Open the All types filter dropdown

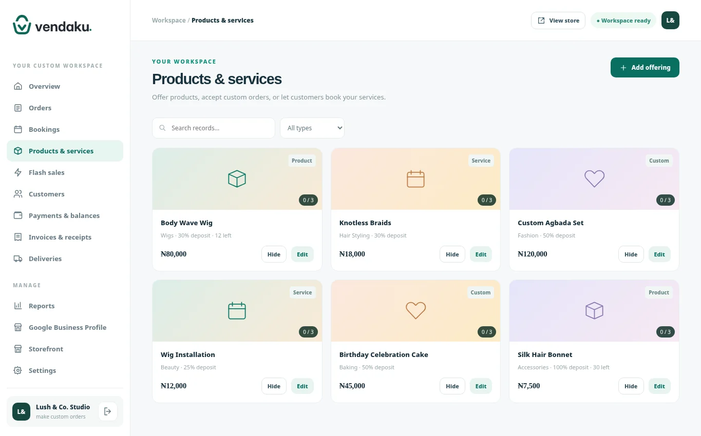click(312, 128)
